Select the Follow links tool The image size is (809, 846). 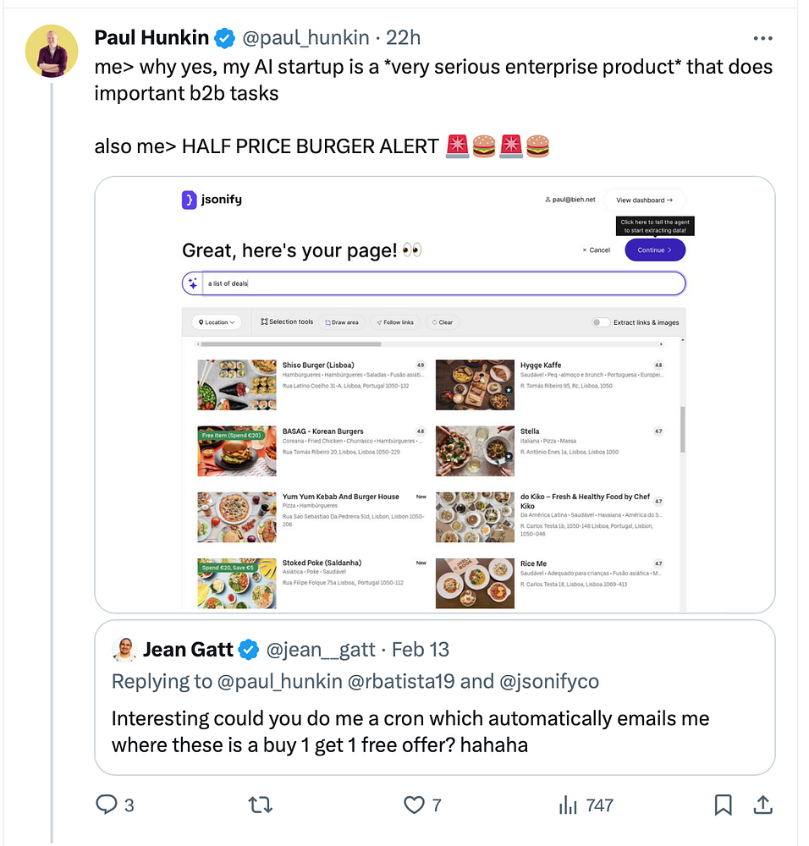point(394,322)
